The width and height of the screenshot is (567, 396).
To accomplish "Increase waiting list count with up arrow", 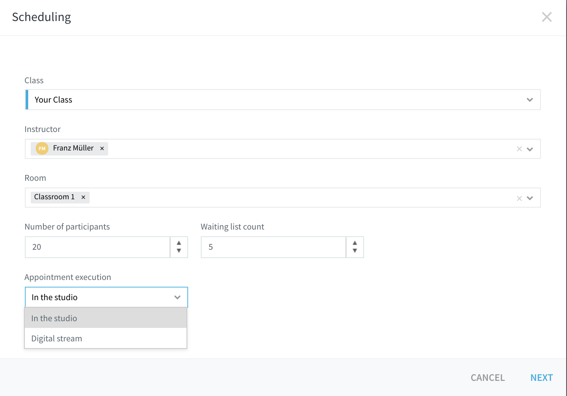I will point(355,243).
